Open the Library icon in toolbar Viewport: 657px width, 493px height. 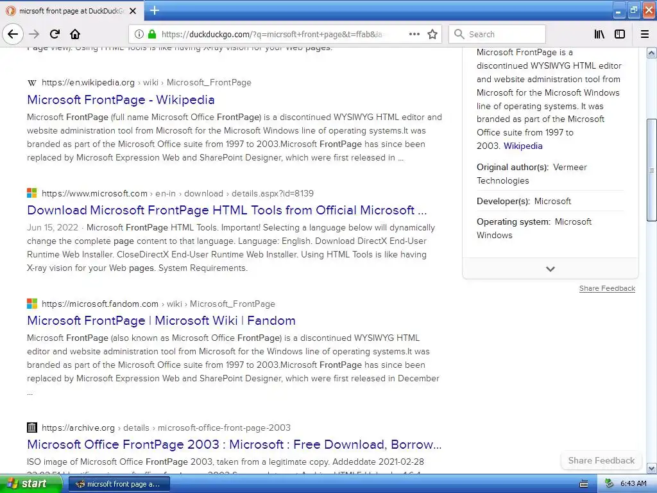[x=599, y=34]
